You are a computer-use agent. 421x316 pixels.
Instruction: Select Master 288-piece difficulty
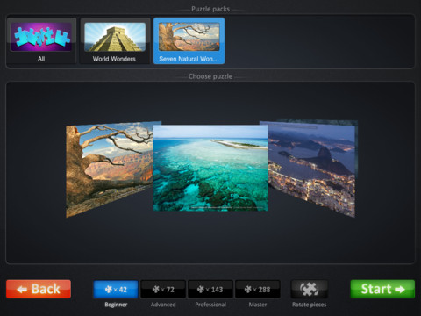[x=258, y=290]
